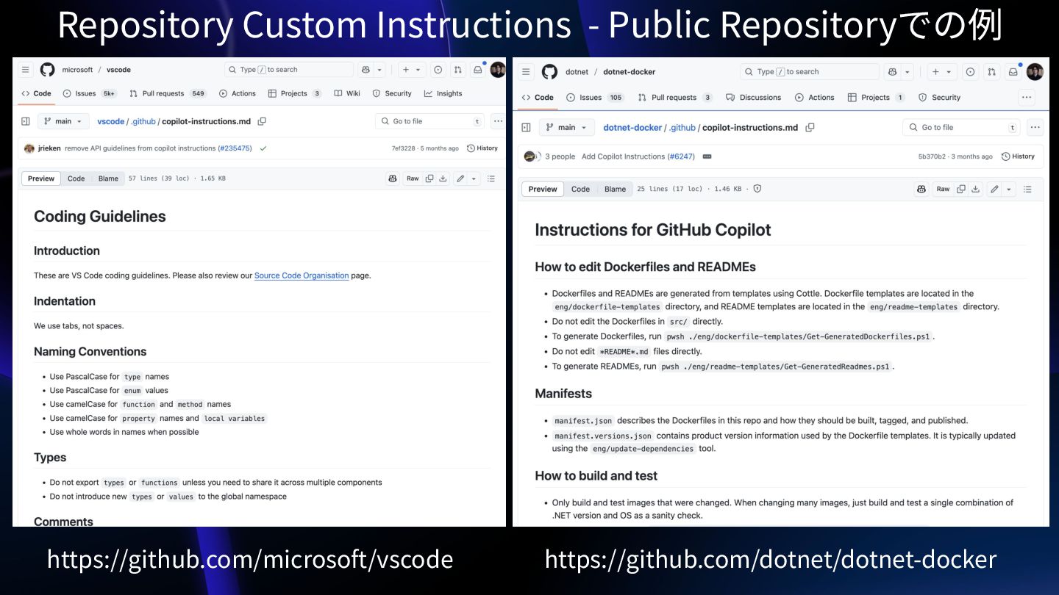Open commit link #235475
The width and height of the screenshot is (1059, 595).
pyautogui.click(x=235, y=148)
